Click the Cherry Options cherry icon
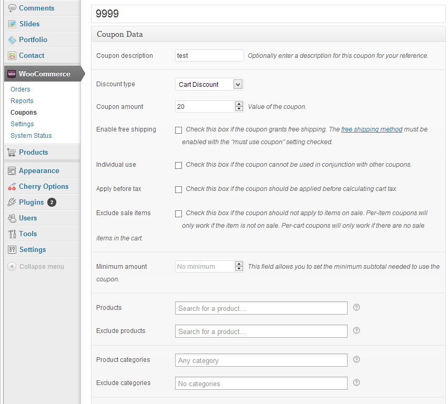This screenshot has width=448, height=404. [x=12, y=187]
